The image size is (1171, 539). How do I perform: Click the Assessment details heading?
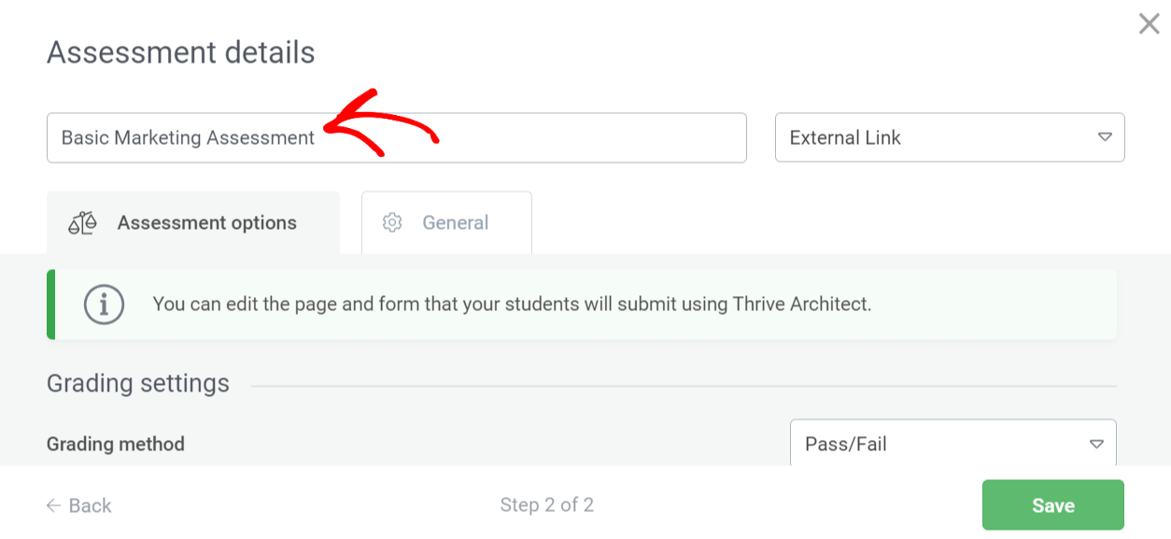[x=181, y=53]
